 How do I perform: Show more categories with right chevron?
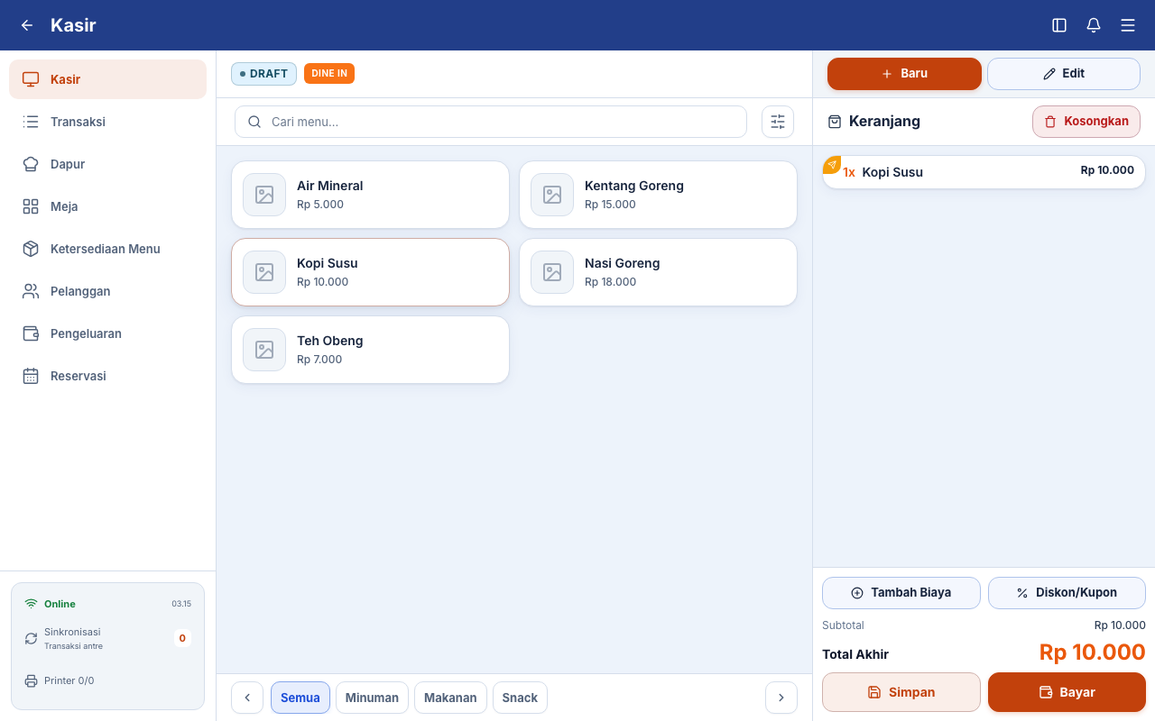pyautogui.click(x=781, y=698)
